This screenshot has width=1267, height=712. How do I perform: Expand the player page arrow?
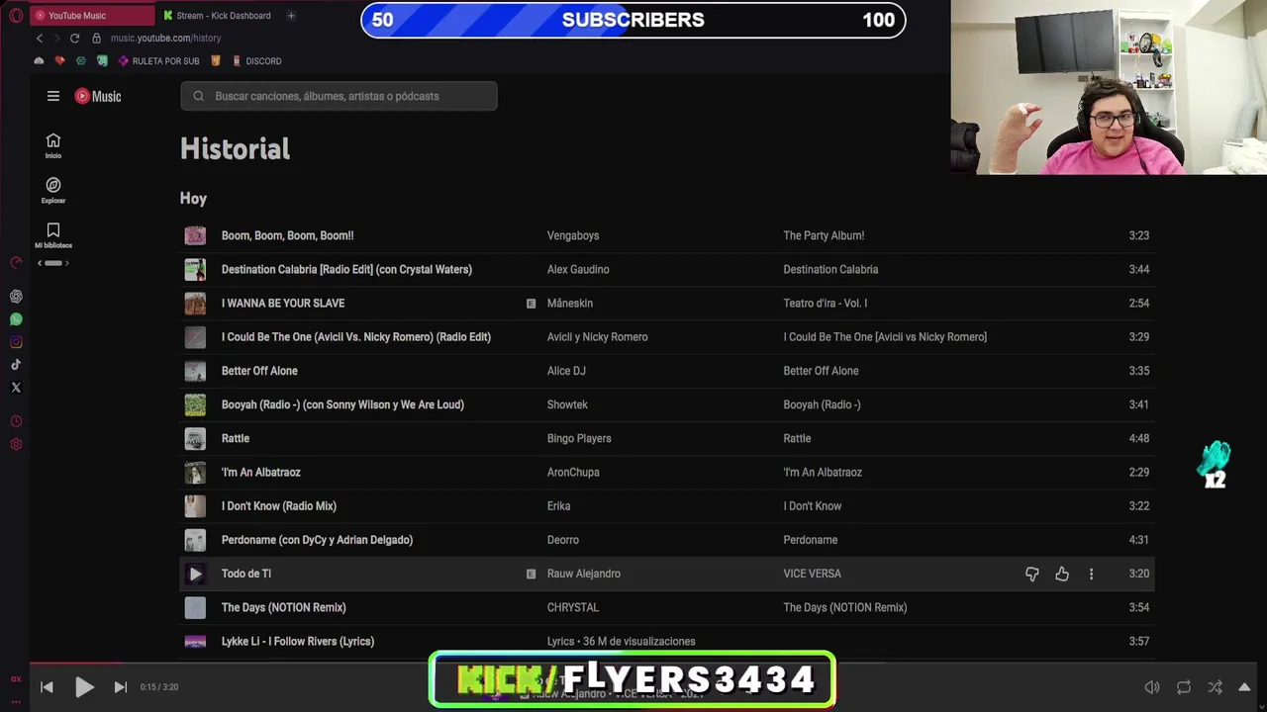(1245, 687)
